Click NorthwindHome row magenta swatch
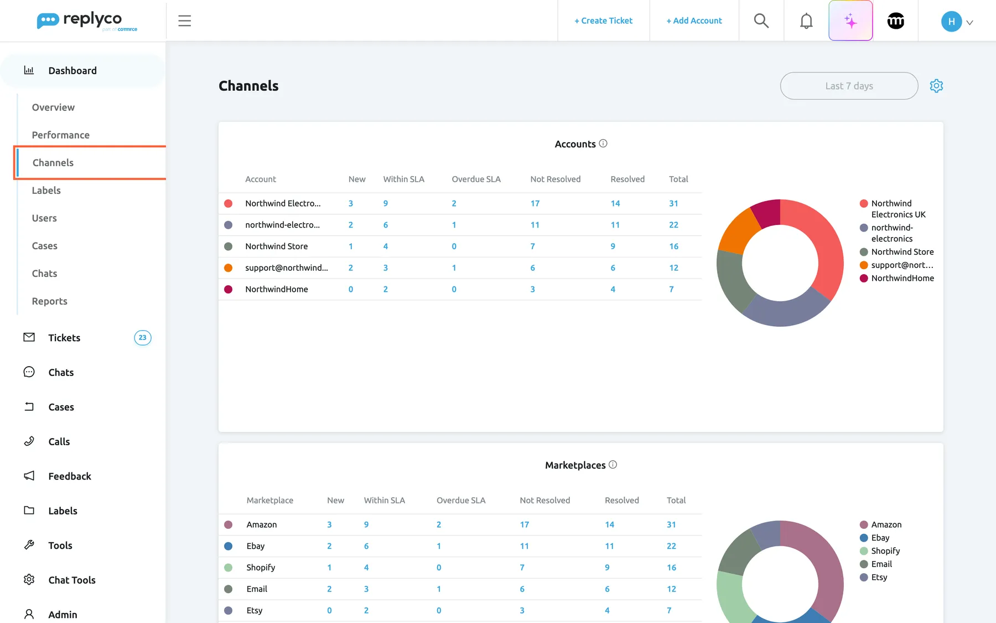 click(228, 289)
